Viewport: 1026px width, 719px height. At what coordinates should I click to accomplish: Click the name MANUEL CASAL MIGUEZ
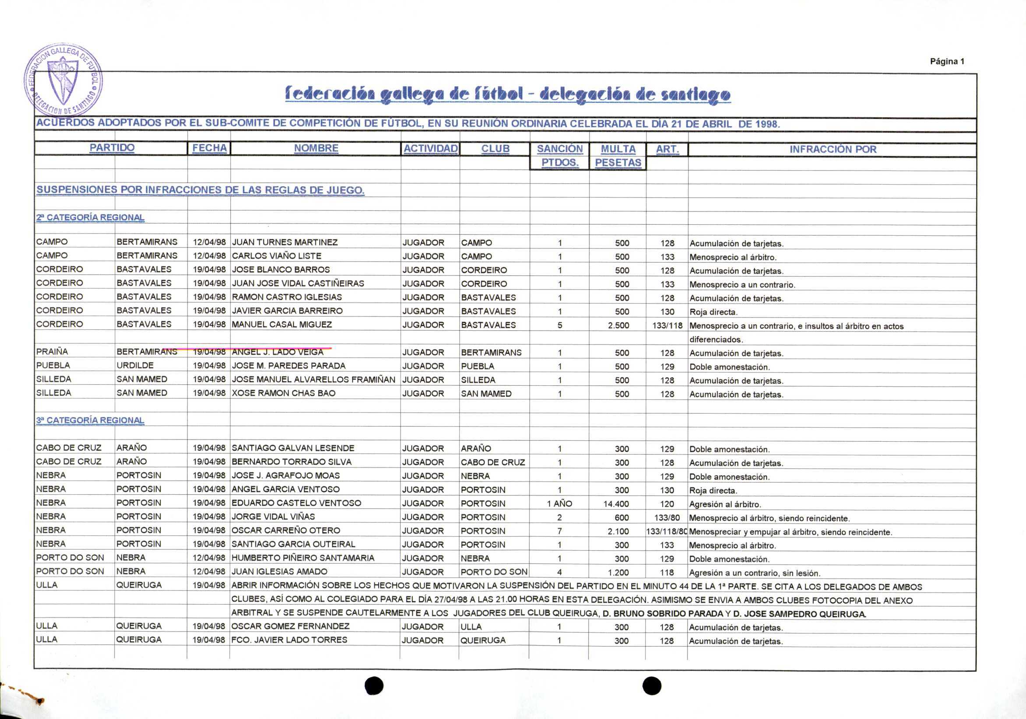point(281,325)
